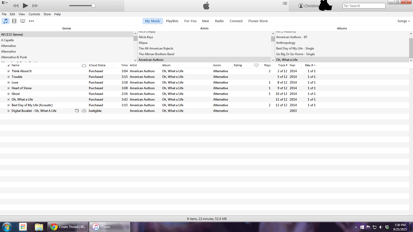Open the Christine account dropdown

pos(315,6)
